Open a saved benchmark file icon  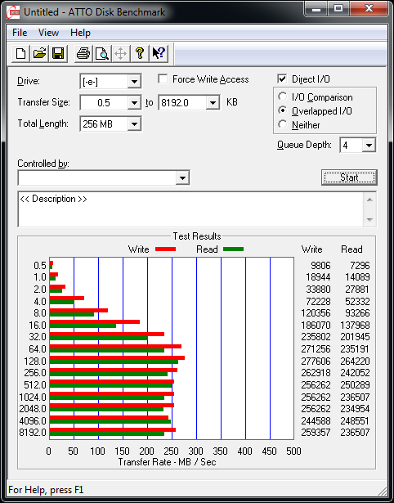click(39, 53)
